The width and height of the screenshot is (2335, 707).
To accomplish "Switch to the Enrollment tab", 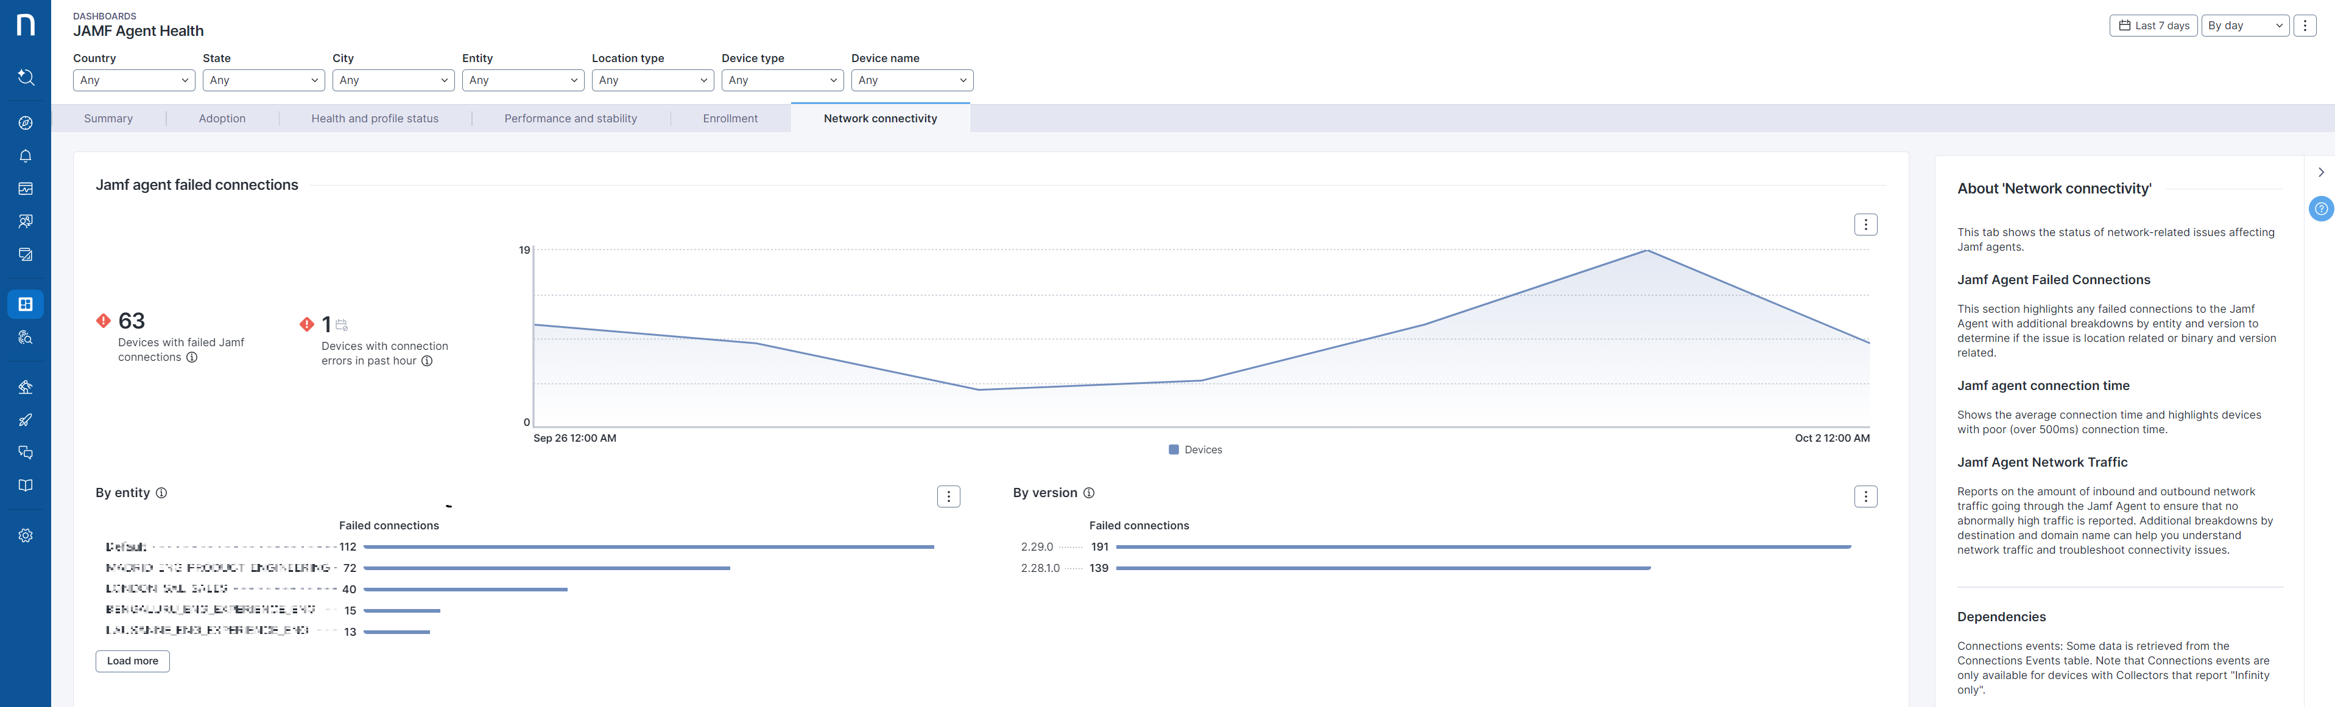I will 730,119.
